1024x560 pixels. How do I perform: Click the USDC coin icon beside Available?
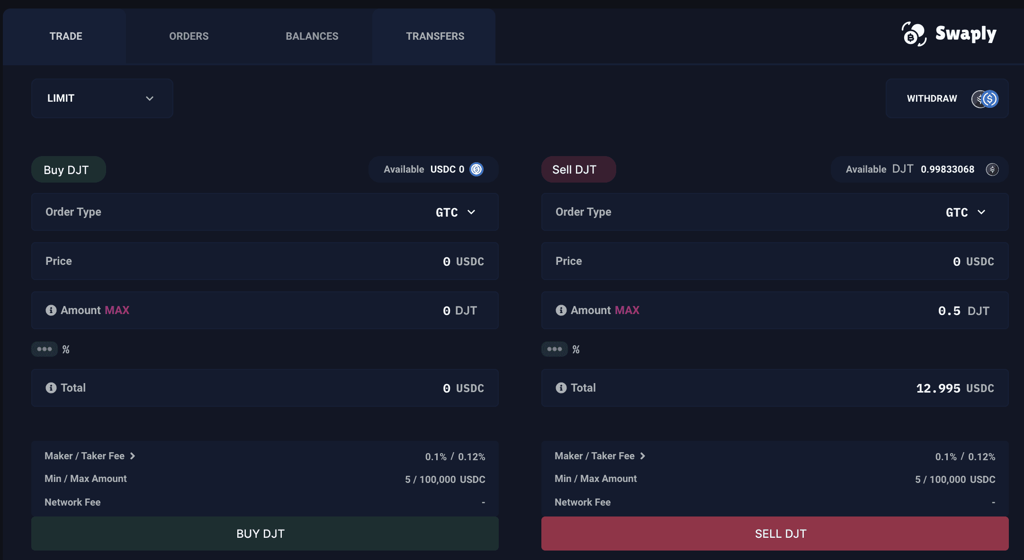(x=476, y=169)
